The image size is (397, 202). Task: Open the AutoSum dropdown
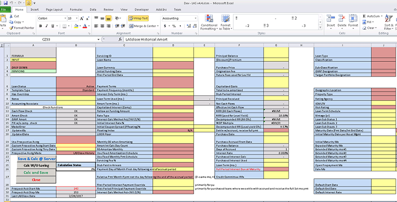tap(381, 16)
